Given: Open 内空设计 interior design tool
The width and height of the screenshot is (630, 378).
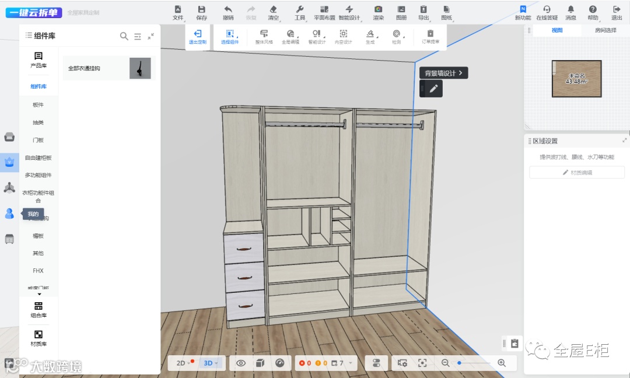Looking at the screenshot, I should 343,37.
